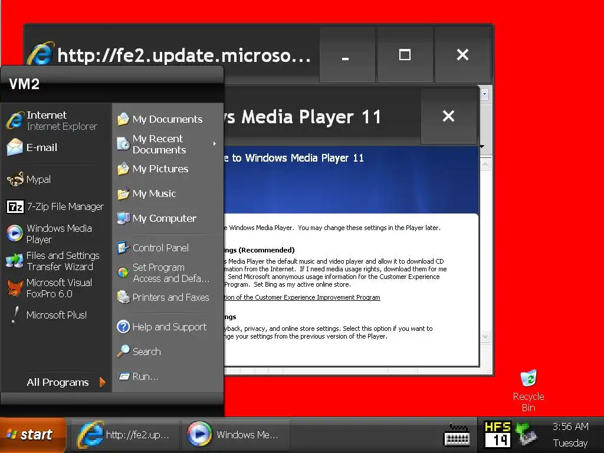
Task: Click the scrollbar up arrow in the browser
Action: (485, 165)
